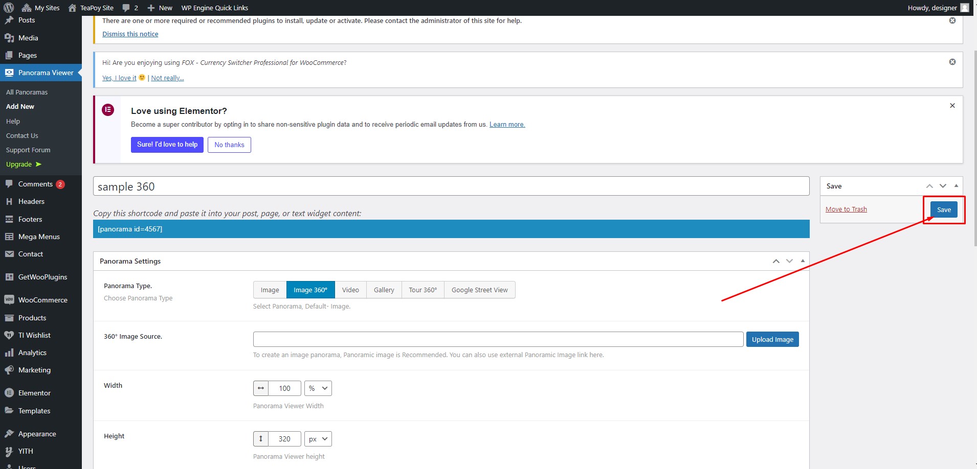Screen dimensions: 977x469
Task: Select Gallery panorama type
Action: tap(384, 290)
